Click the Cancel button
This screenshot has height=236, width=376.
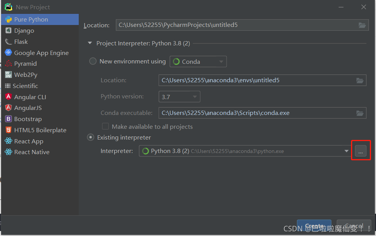[x=354, y=226]
